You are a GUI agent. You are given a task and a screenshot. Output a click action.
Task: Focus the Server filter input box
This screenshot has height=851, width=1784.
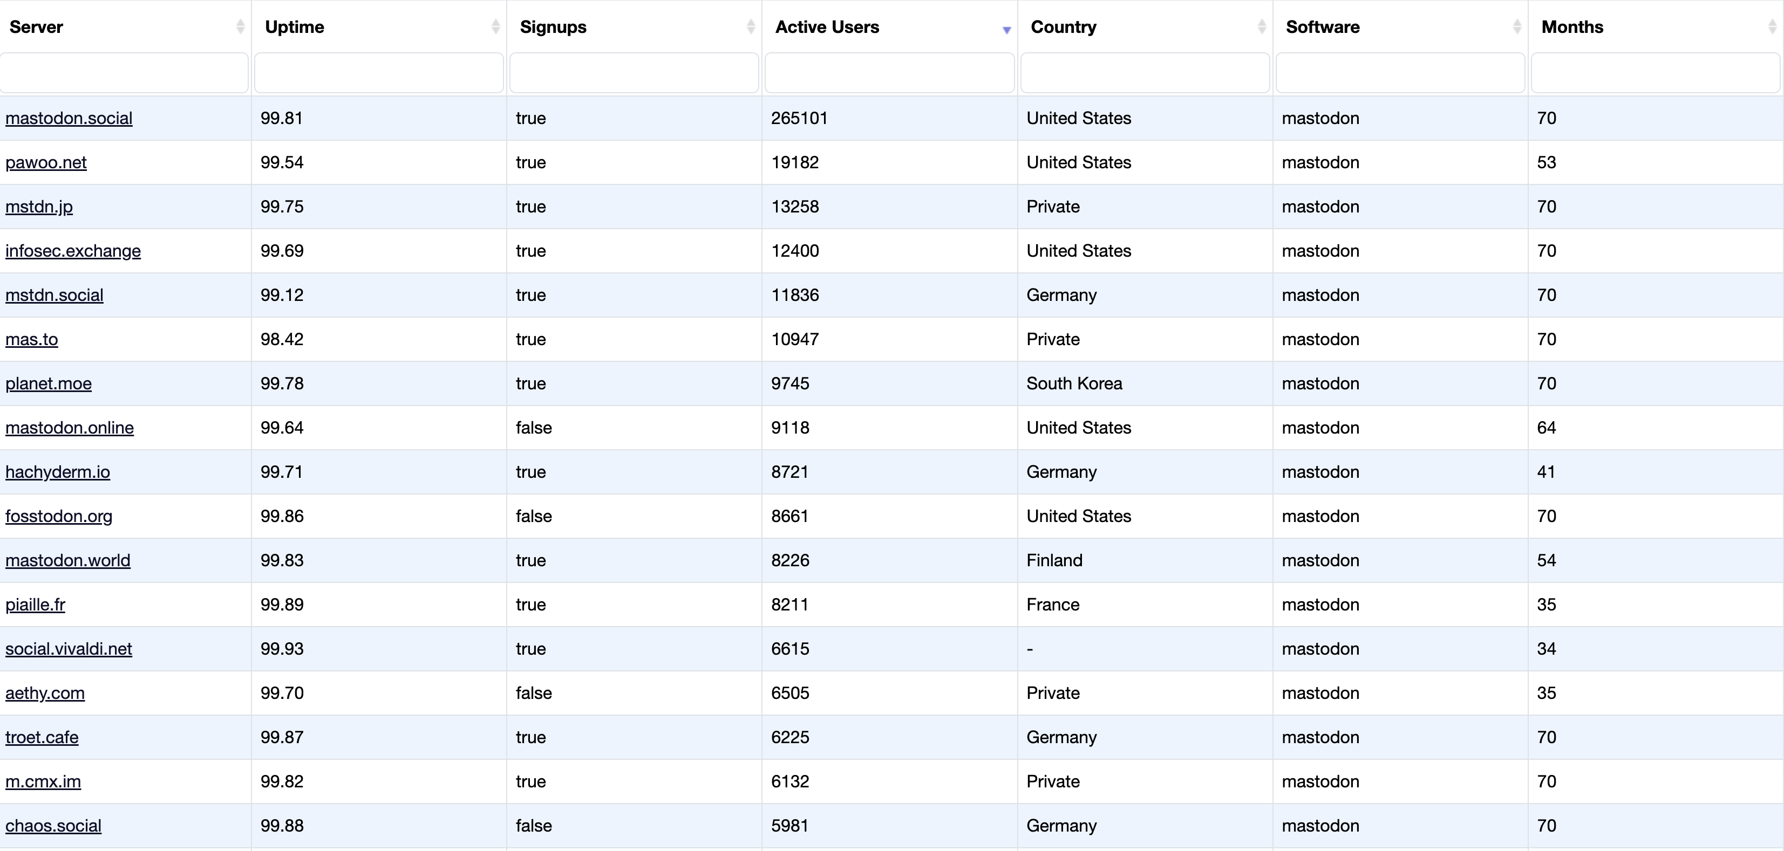pyautogui.click(x=124, y=73)
